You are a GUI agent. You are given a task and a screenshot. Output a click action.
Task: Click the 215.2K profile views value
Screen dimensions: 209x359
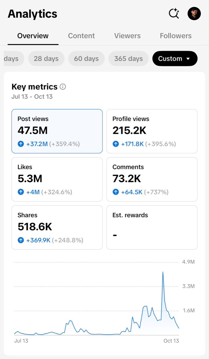tap(130, 131)
